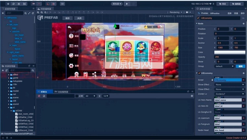Switch to the 属性检查器 tab
This screenshot has width=247, height=140.
(x=203, y=9)
